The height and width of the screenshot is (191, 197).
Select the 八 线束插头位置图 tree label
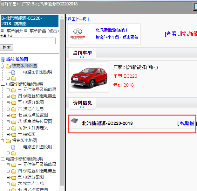(35, 122)
